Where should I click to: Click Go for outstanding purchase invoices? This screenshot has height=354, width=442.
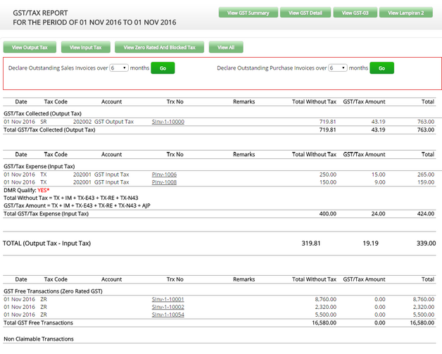381,68
